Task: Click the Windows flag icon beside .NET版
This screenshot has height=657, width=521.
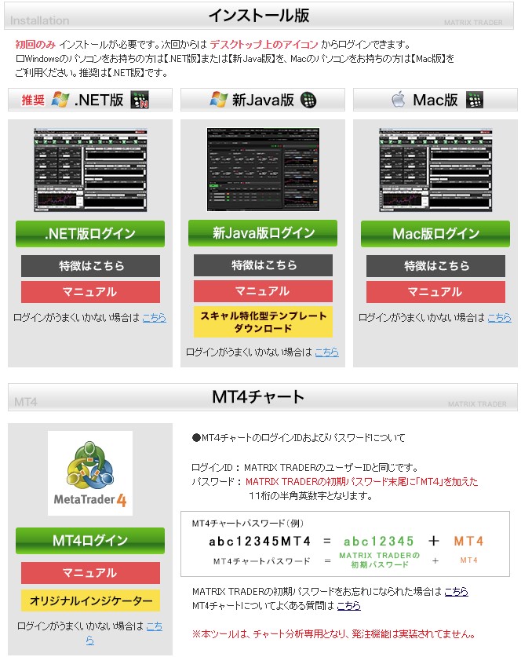Action: [x=60, y=100]
